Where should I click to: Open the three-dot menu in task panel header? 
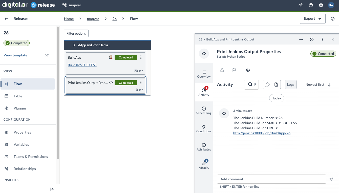click(322, 39)
